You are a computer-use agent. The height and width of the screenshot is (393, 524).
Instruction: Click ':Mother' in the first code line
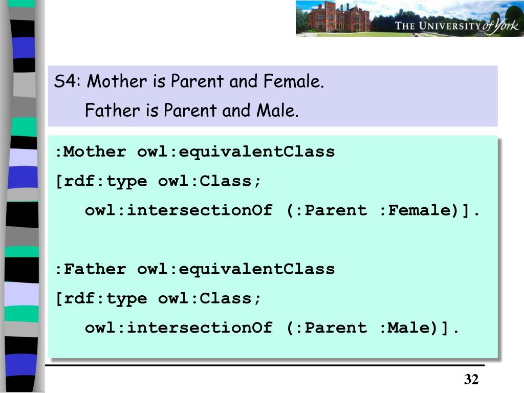[x=91, y=151]
